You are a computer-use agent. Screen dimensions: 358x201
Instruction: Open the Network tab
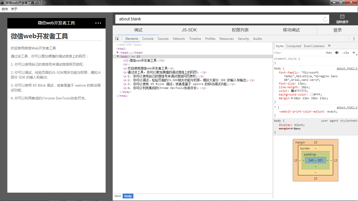click(179, 39)
